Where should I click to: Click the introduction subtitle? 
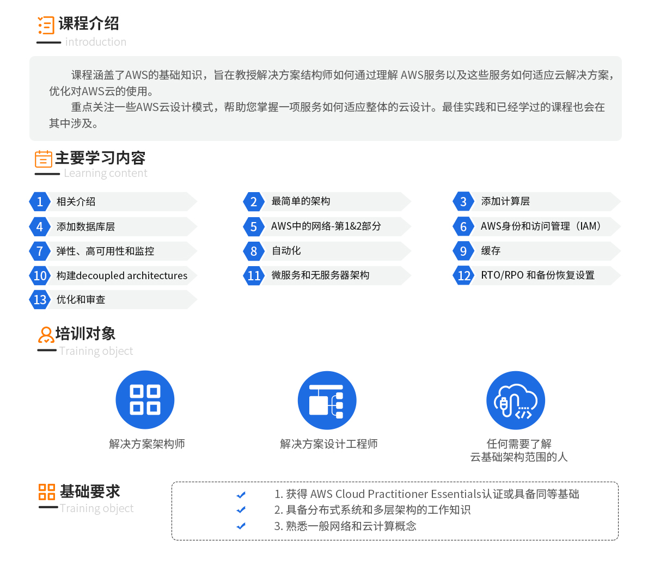point(96,42)
